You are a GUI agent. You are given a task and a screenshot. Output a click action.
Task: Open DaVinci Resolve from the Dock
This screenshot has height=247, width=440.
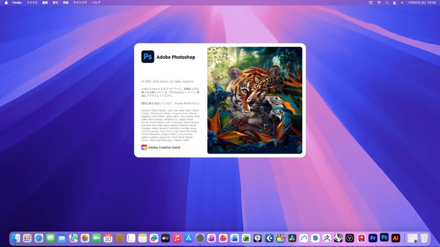(292, 238)
